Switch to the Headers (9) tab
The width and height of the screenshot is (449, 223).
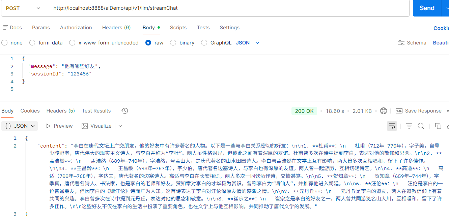(x=116, y=27)
